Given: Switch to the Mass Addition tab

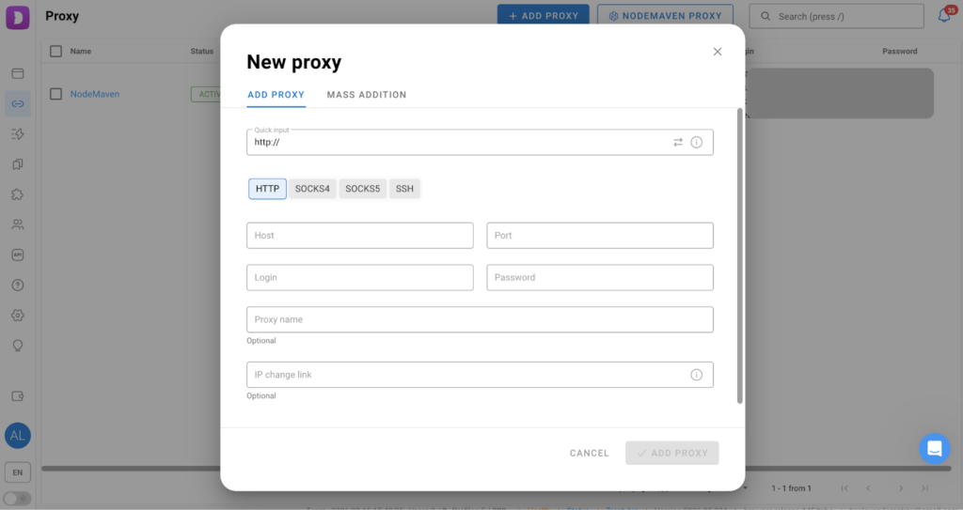Looking at the screenshot, I should click(367, 95).
